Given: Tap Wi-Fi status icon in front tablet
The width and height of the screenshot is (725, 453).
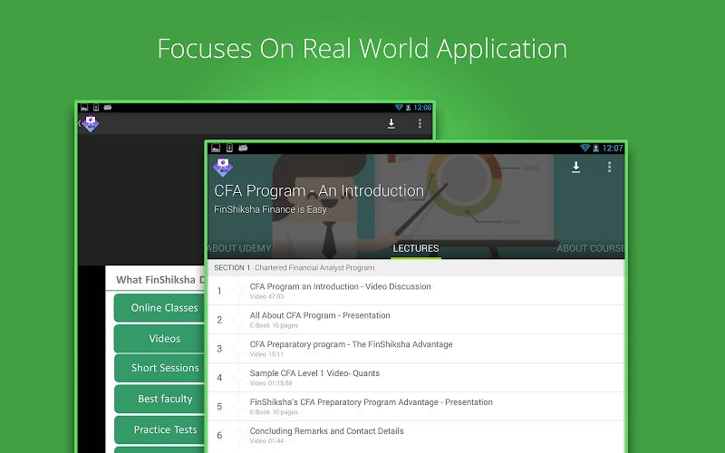Looking at the screenshot, I should [585, 148].
